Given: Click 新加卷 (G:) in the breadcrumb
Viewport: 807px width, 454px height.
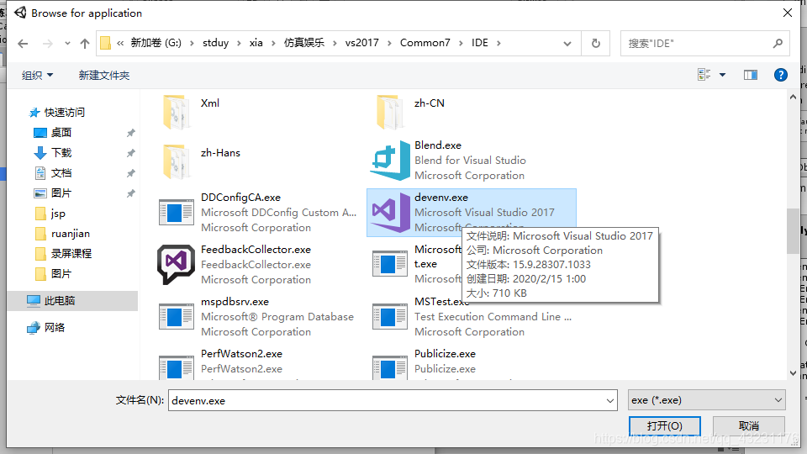Looking at the screenshot, I should (156, 43).
